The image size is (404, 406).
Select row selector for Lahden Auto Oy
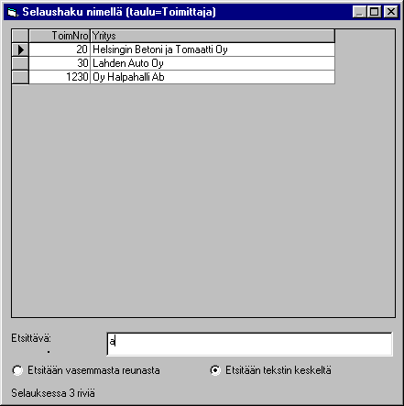pyautogui.click(x=20, y=63)
